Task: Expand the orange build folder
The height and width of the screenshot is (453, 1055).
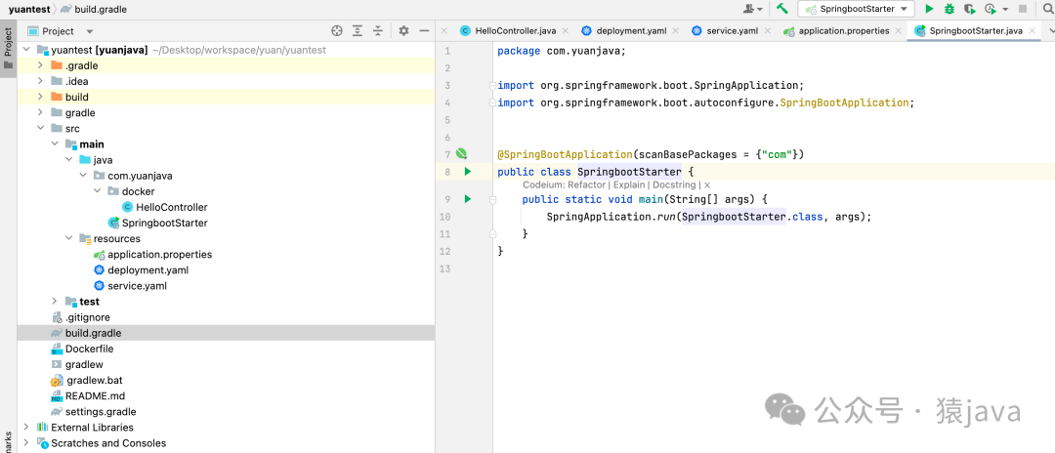Action: click(x=40, y=97)
